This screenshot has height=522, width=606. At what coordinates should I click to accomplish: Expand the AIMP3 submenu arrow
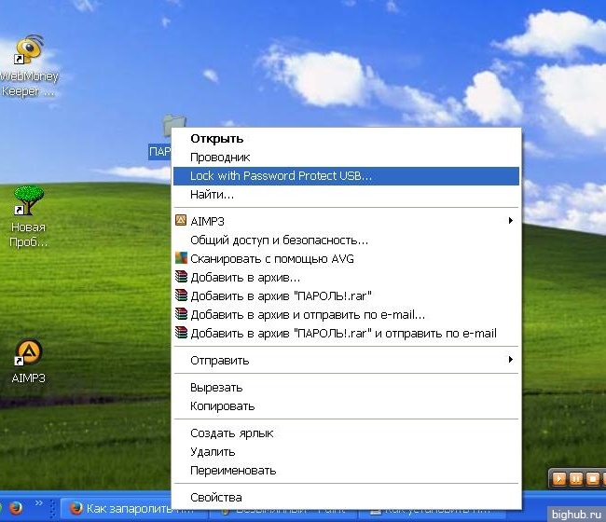coord(510,221)
